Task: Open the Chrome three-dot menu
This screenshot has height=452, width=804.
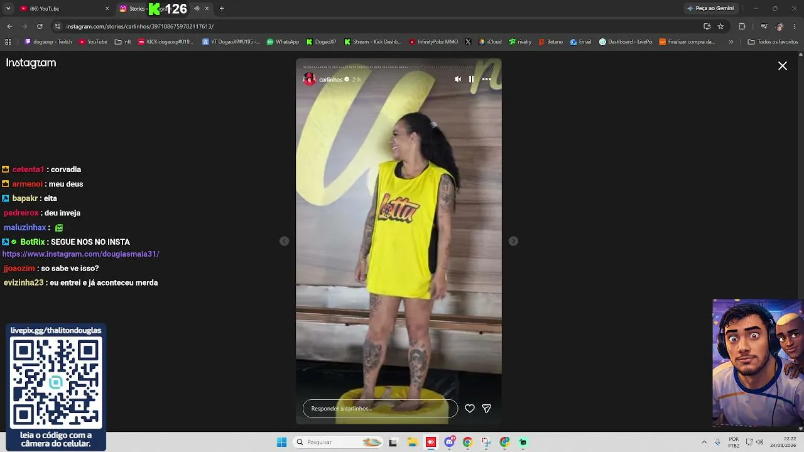Action: coord(795,26)
